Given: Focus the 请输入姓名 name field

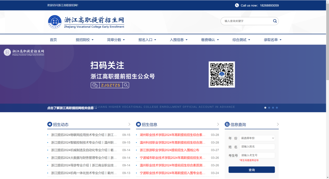Looking at the screenshot, I should (257, 147).
